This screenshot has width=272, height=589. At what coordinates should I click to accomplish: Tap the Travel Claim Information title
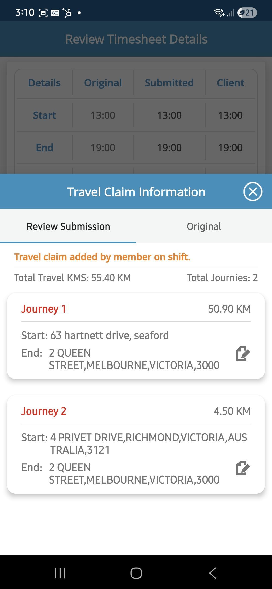point(136,192)
